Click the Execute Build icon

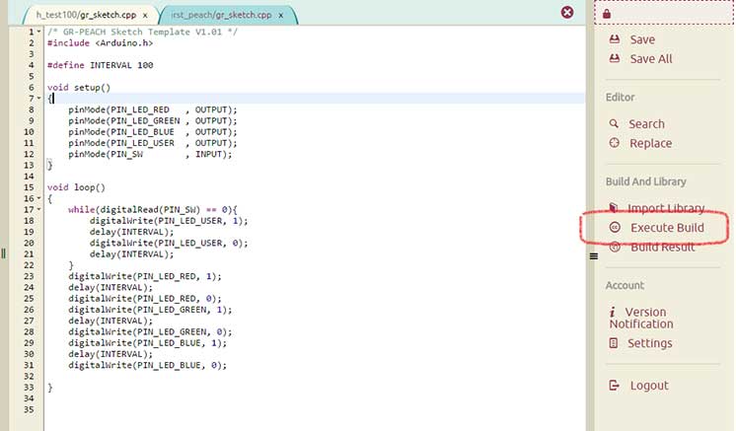click(x=615, y=228)
